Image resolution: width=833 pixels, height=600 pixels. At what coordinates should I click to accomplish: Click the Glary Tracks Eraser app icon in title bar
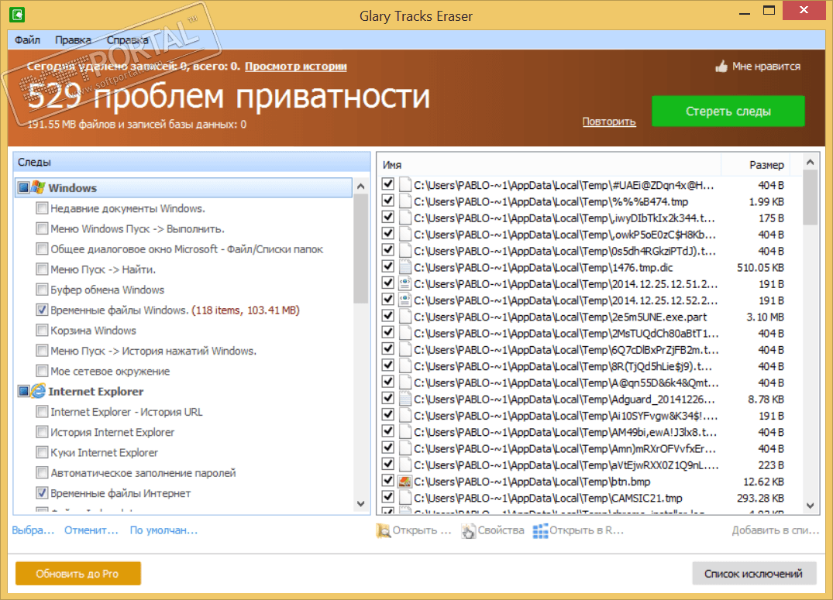17,15
